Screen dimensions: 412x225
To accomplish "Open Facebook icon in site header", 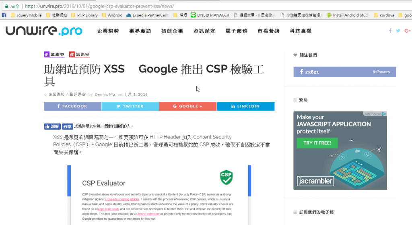I will tap(390, 31).
